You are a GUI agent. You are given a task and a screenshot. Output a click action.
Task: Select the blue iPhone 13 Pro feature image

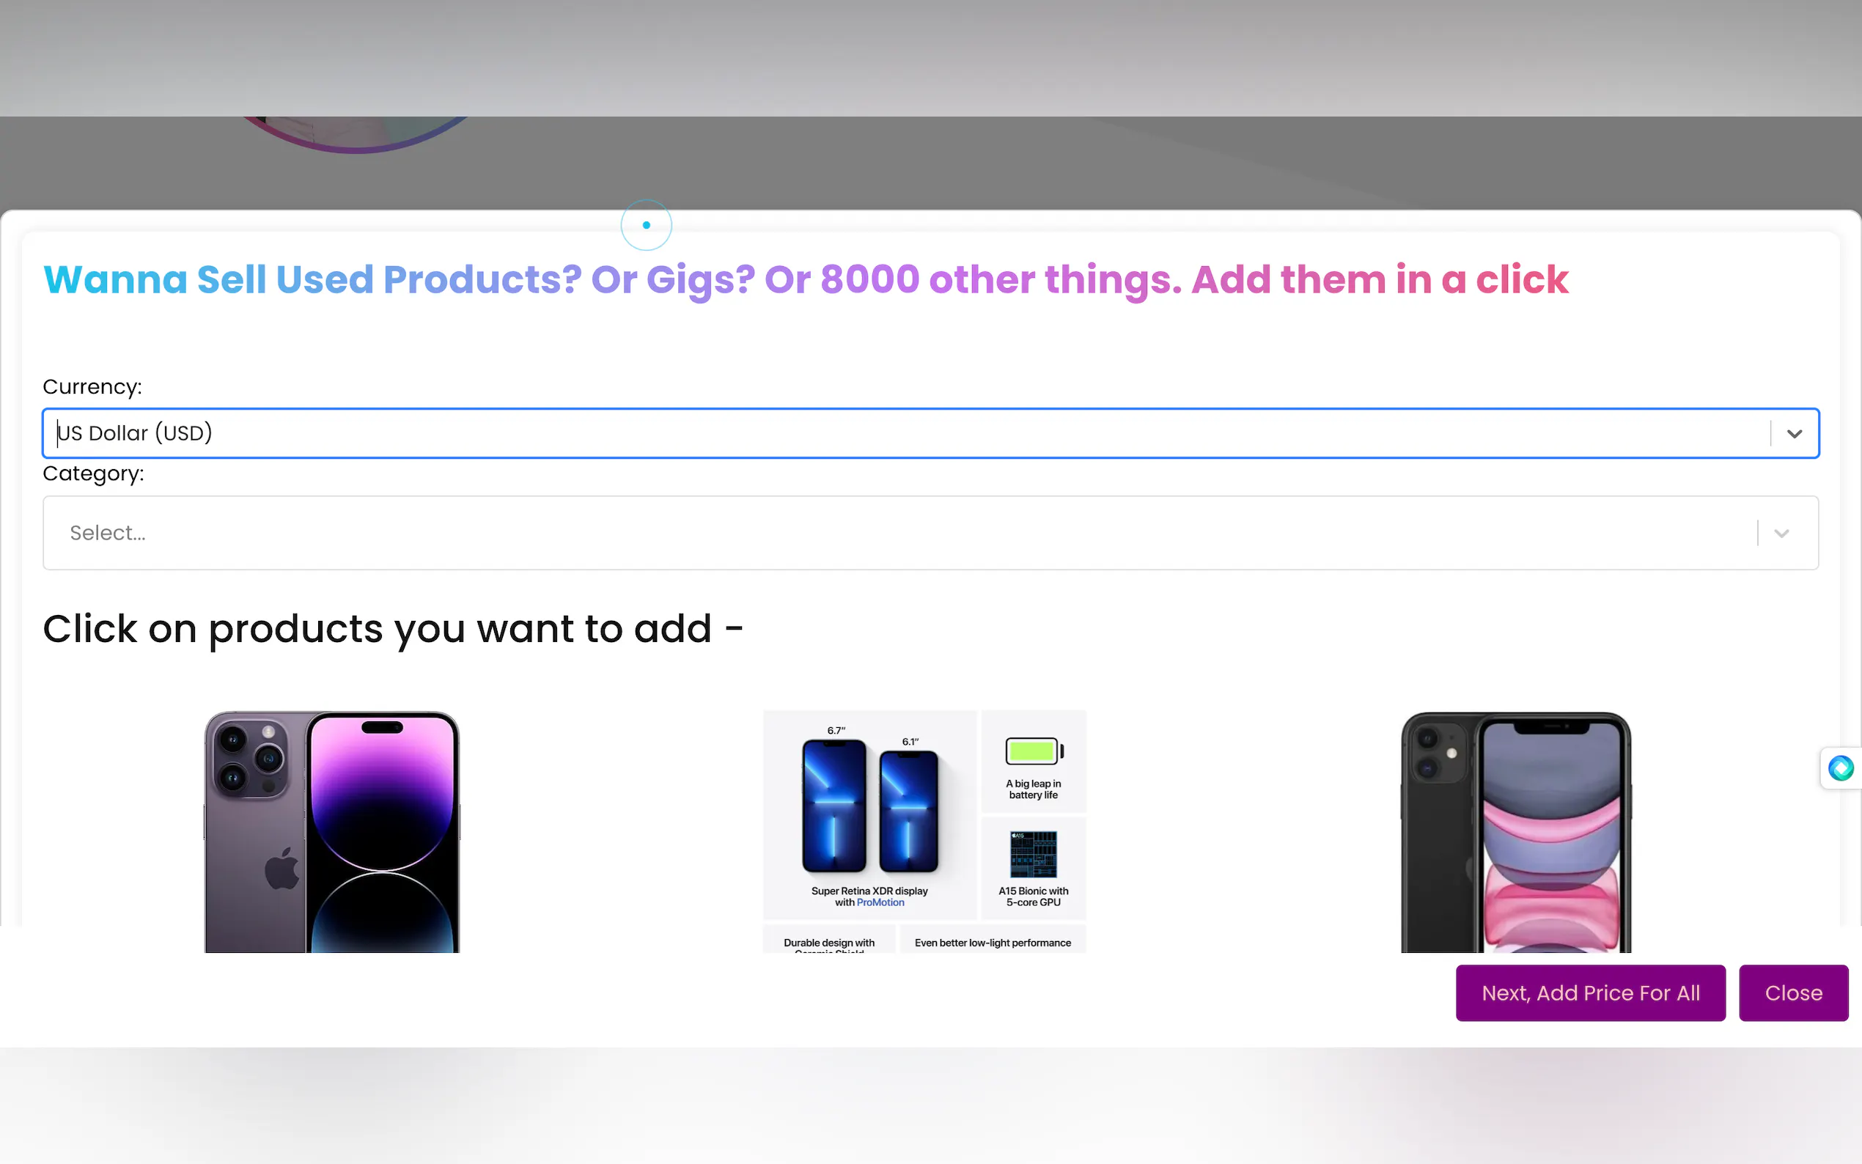coord(924,831)
